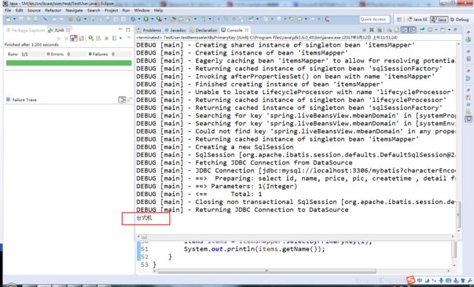Click Remove All Terminated Launches icon
Viewport: 474px width, 287px height.
(379, 30)
